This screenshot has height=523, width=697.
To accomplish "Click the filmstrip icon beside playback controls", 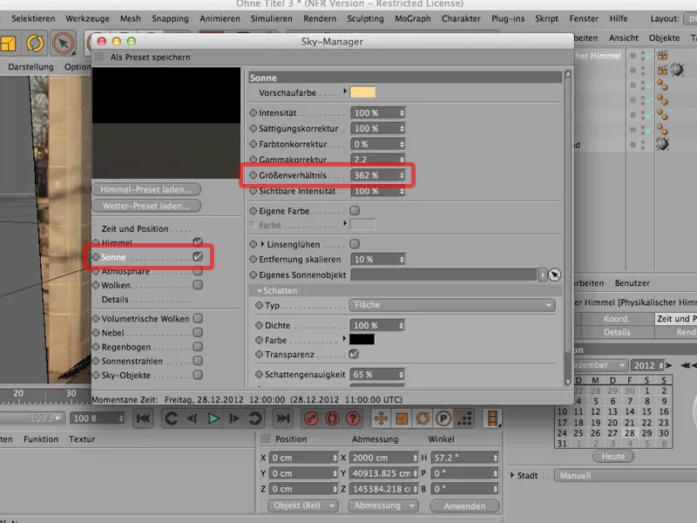I will 492,418.
